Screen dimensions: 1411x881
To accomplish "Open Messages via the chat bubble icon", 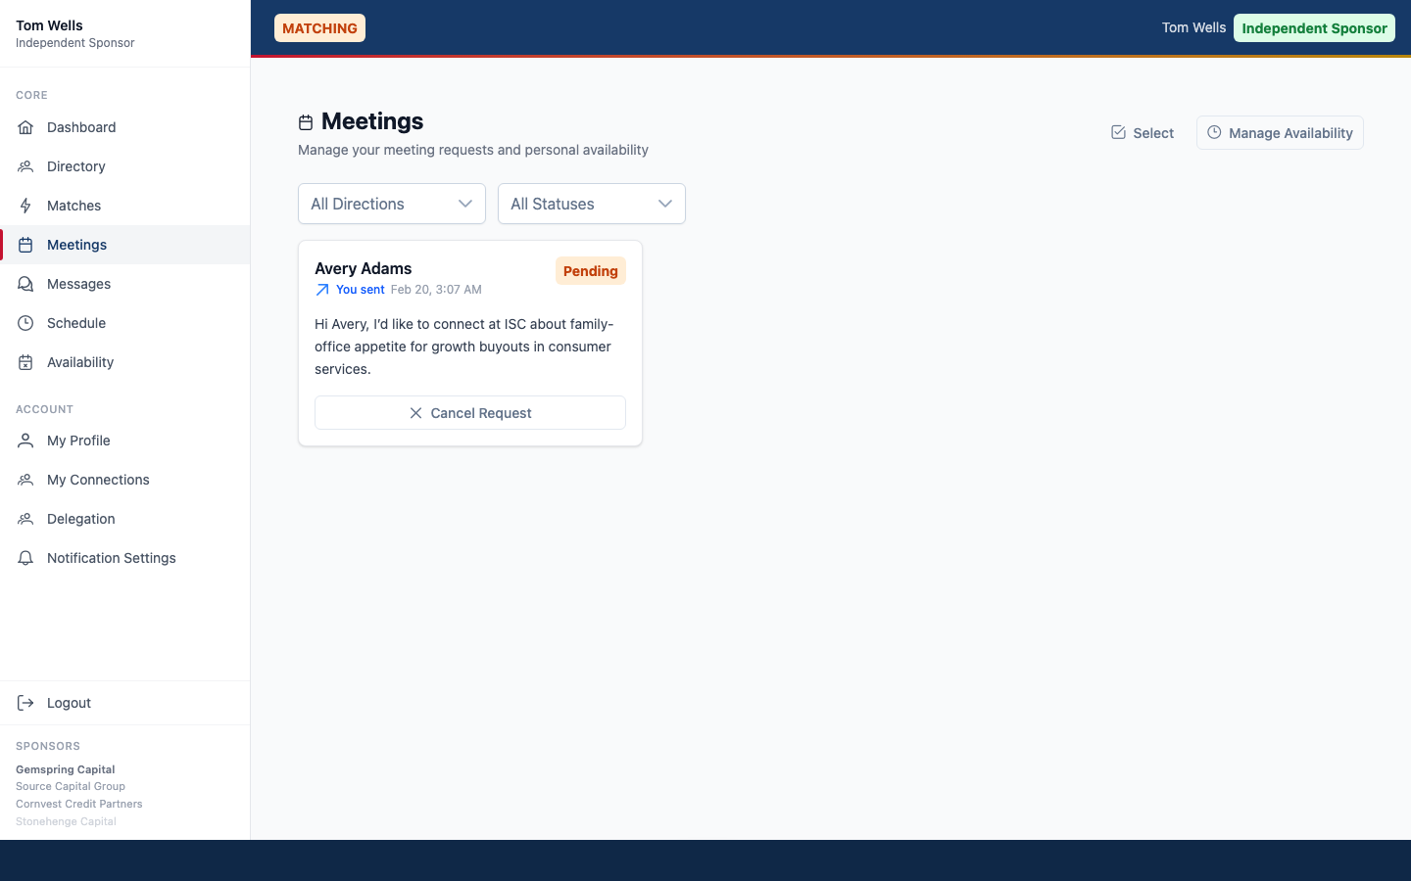I will (24, 284).
